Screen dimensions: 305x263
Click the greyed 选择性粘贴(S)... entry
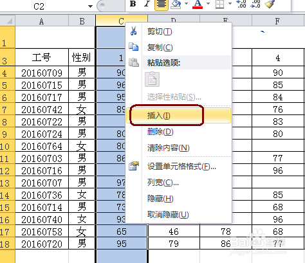coord(179,97)
